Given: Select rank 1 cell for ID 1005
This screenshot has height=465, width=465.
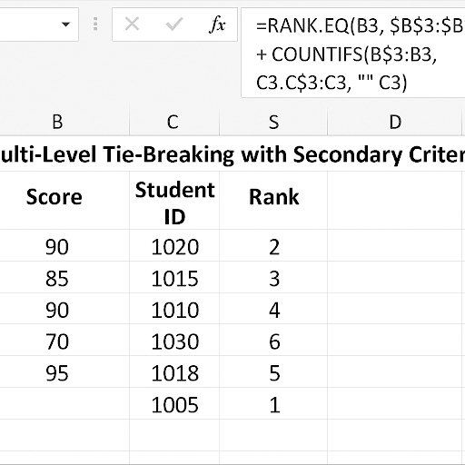Looking at the screenshot, I should pos(273,403).
